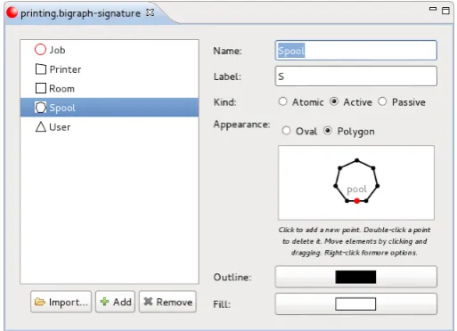Add a new control with Add button
This screenshot has width=457, height=331.
pos(116,302)
